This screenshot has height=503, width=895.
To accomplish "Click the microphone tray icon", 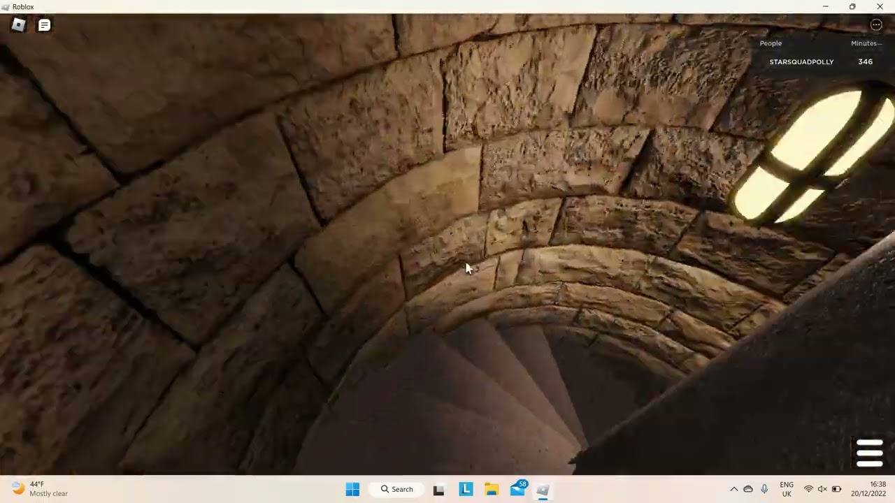I will click(764, 489).
